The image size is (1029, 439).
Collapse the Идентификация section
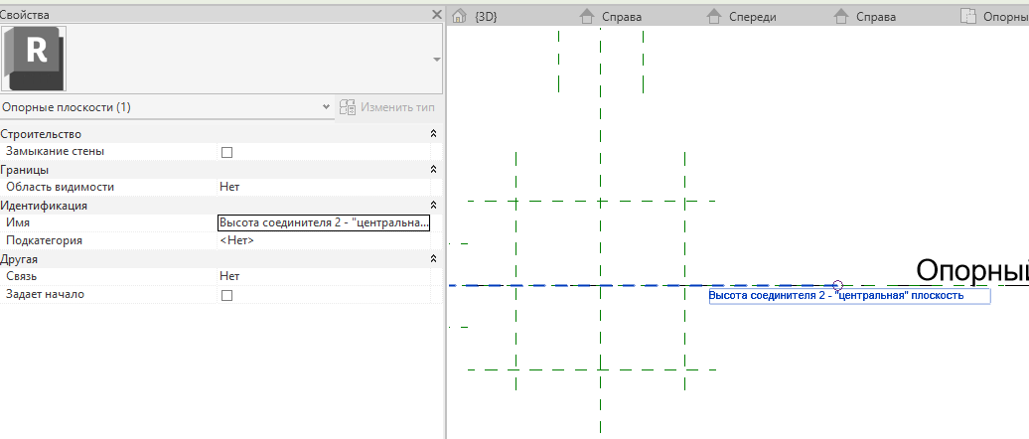(433, 206)
